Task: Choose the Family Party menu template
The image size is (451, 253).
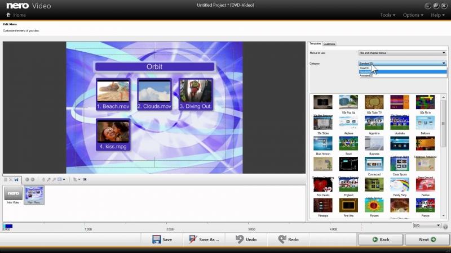Action: [400, 185]
